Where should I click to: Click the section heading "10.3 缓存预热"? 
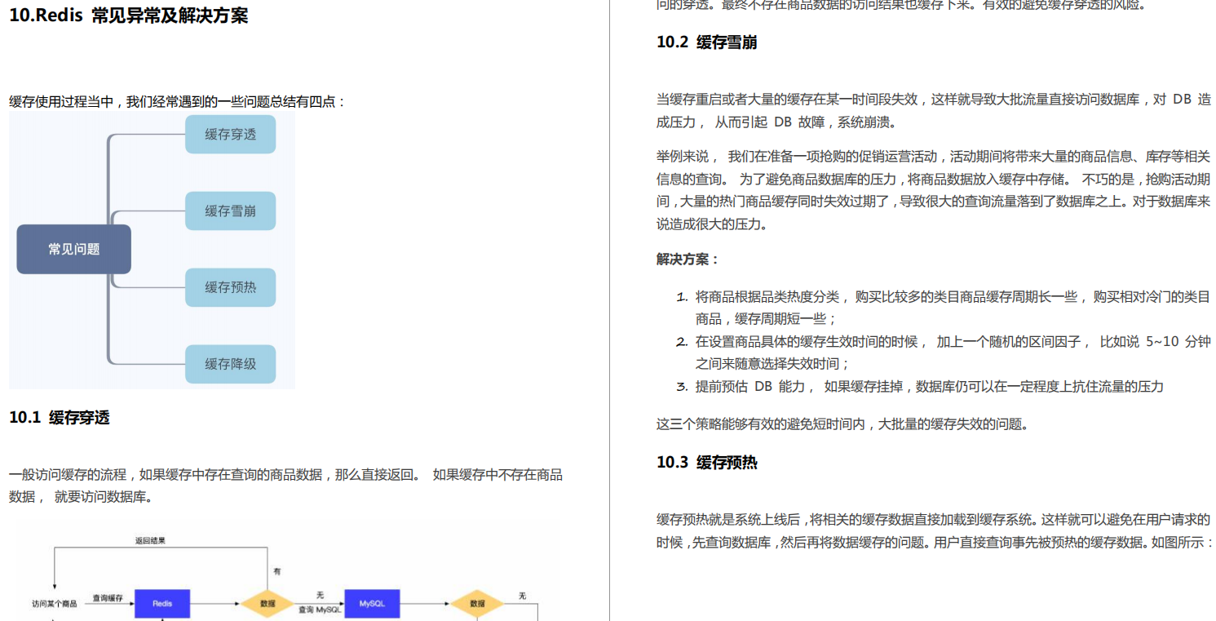707,463
